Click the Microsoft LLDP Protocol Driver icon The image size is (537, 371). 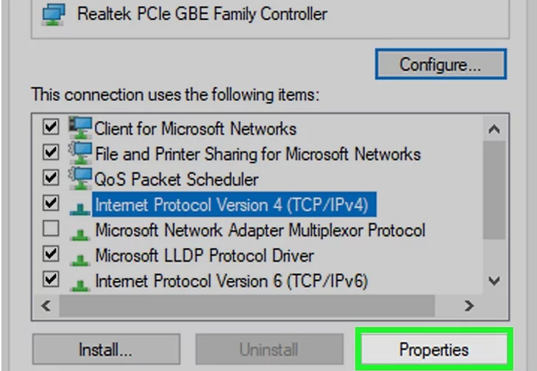click(79, 259)
